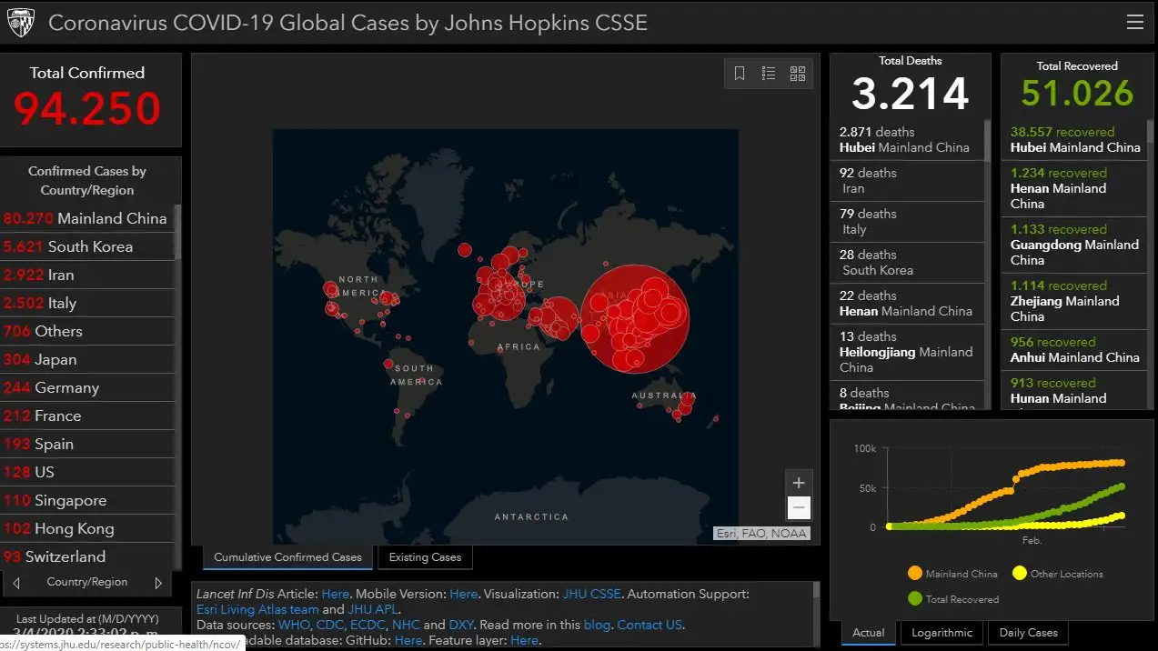Switch to Existing Cases tab
Image resolution: width=1158 pixels, height=651 pixels.
click(x=425, y=557)
